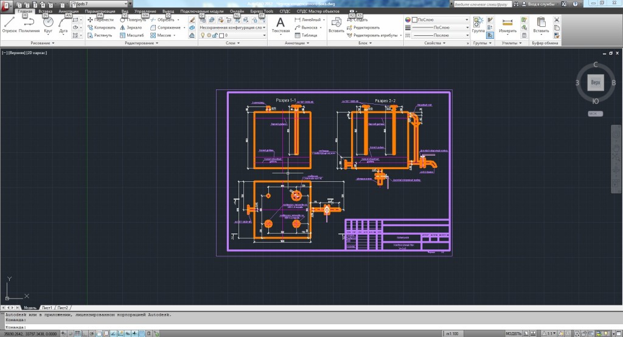
Task: Select the Круг circle tool
Action: (x=48, y=26)
